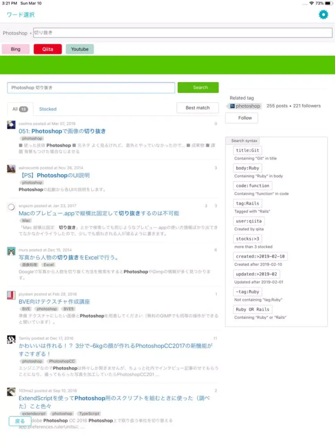Open article 写真から人物の切り抜きをExcelで行う。
Image resolution: width=335 pixels, height=447 pixels.
point(68,257)
